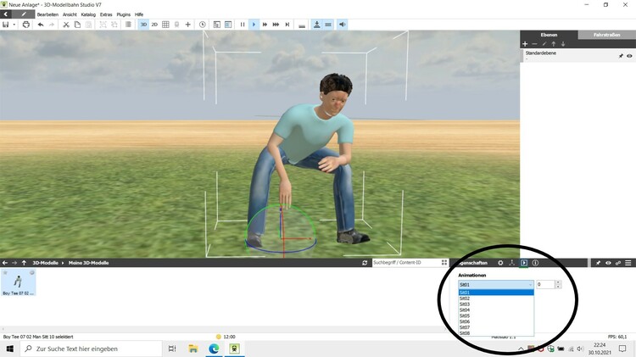Play simulation at normal speed
The image size is (636, 357).
[x=254, y=25]
